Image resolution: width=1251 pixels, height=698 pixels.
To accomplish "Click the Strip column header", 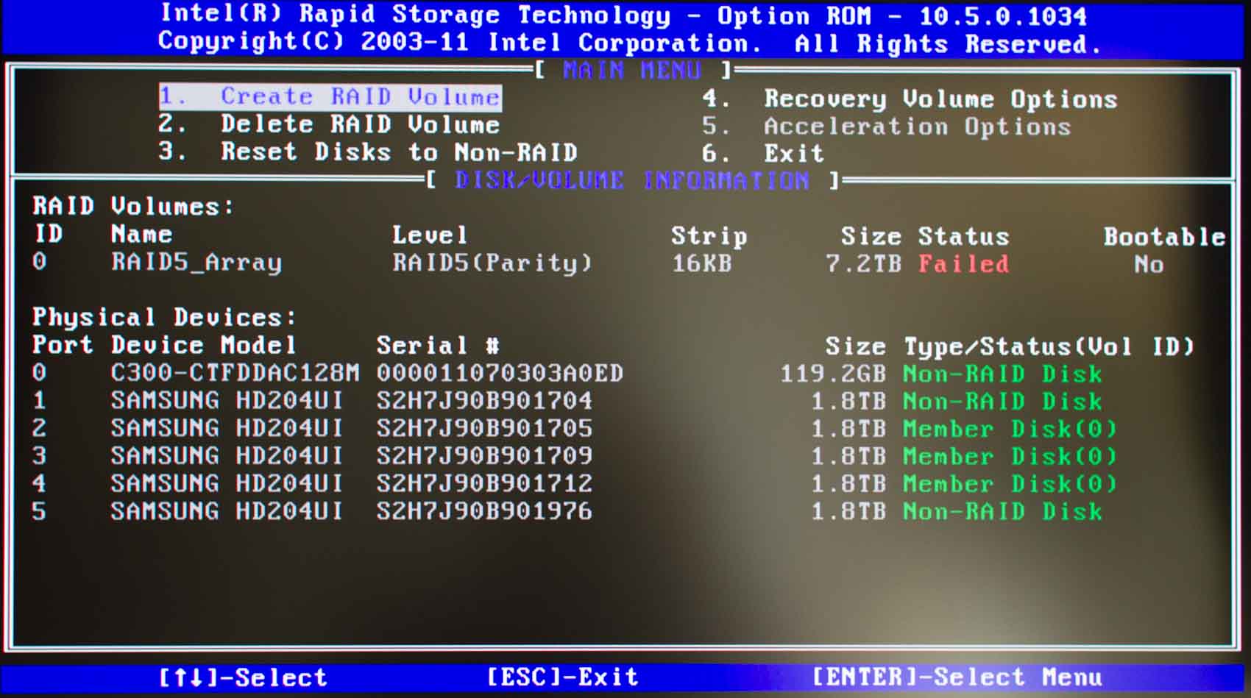I will [x=709, y=236].
